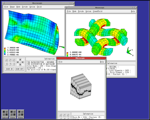The image size is (150, 120).
Task: Click the ZOOM OUT button
Action: coord(19,69)
